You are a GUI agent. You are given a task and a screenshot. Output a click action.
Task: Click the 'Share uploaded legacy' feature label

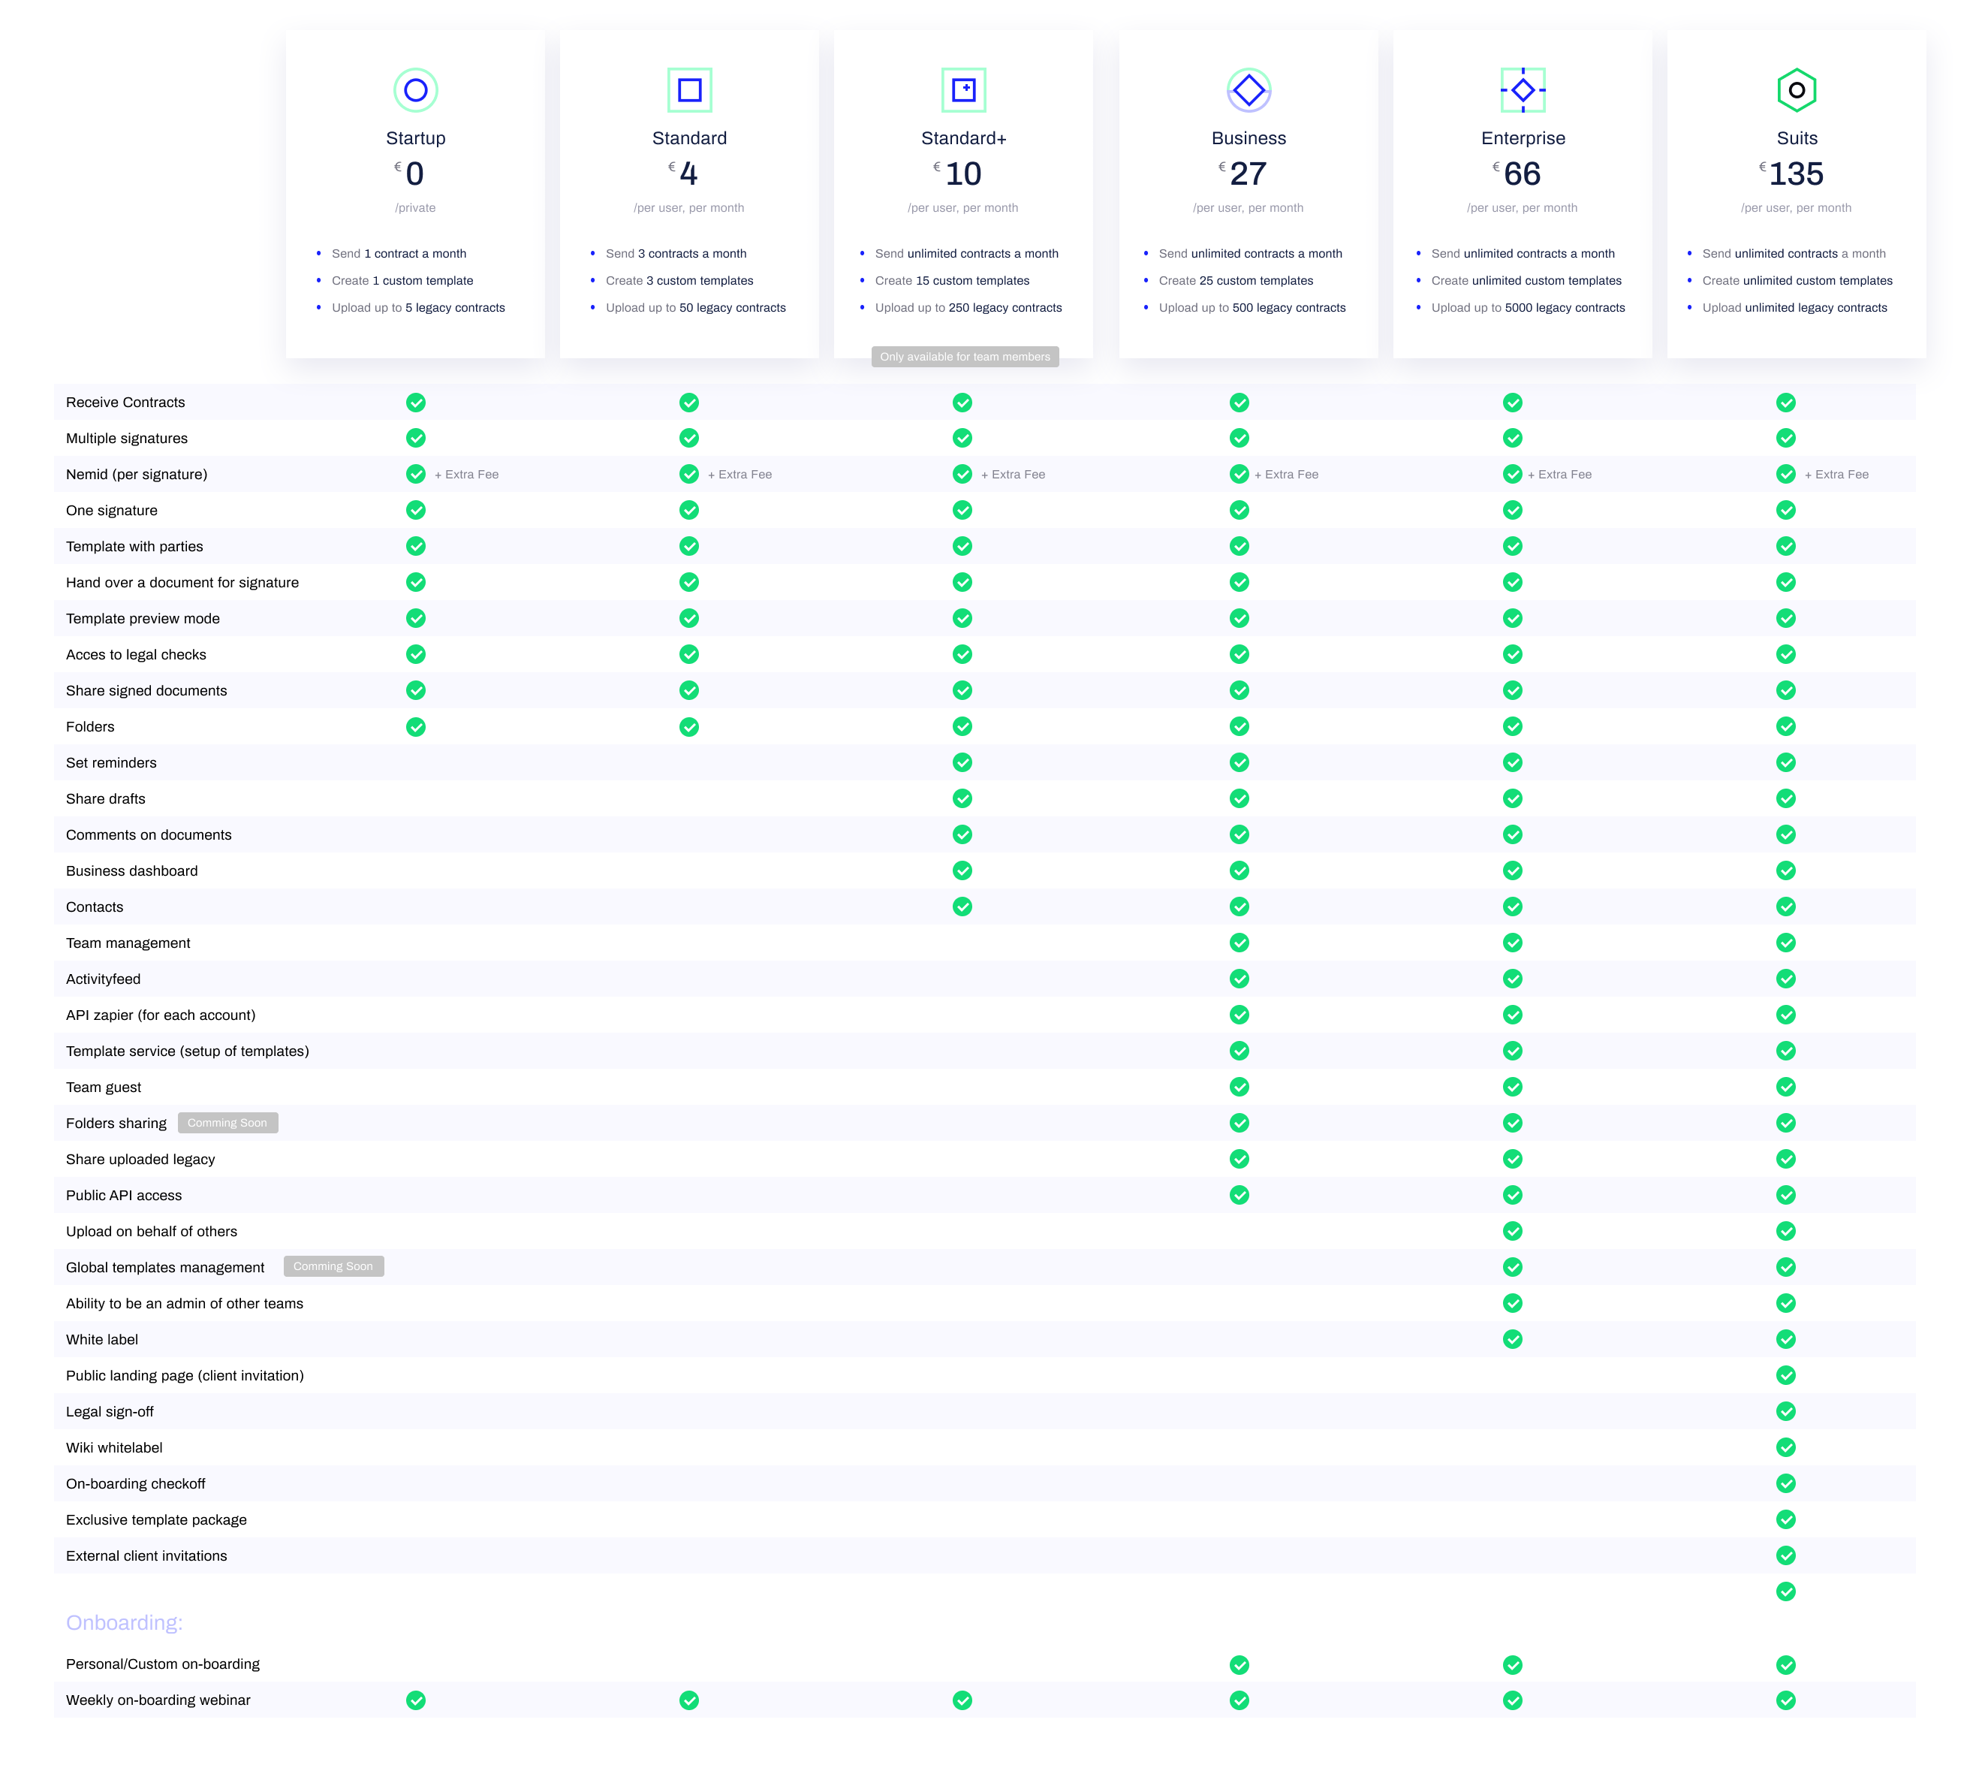(x=140, y=1160)
